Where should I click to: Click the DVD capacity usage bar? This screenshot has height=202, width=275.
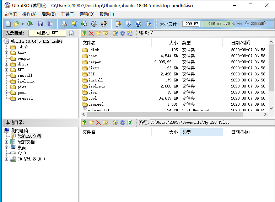(x=237, y=24)
